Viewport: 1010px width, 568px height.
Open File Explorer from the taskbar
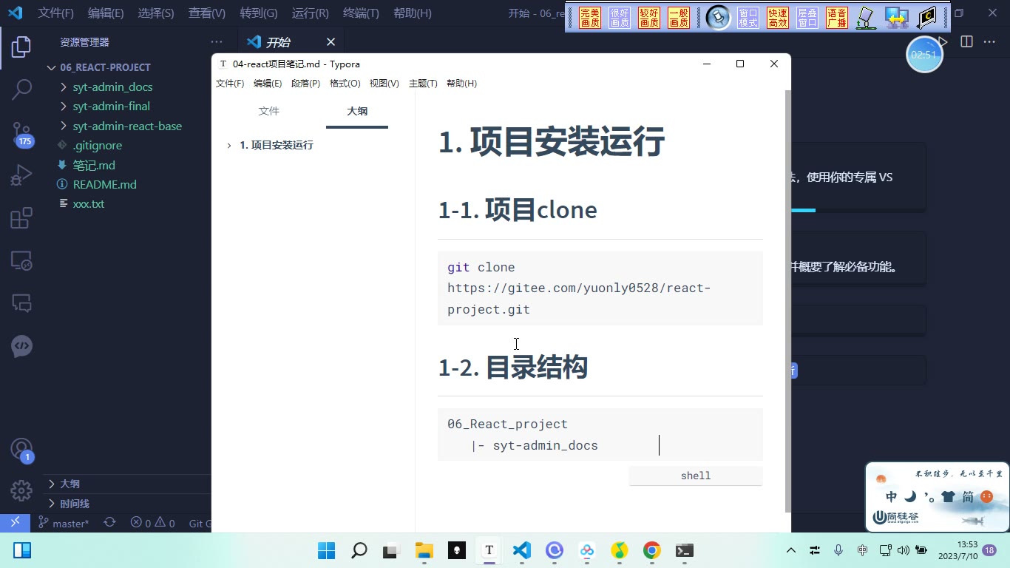click(424, 550)
